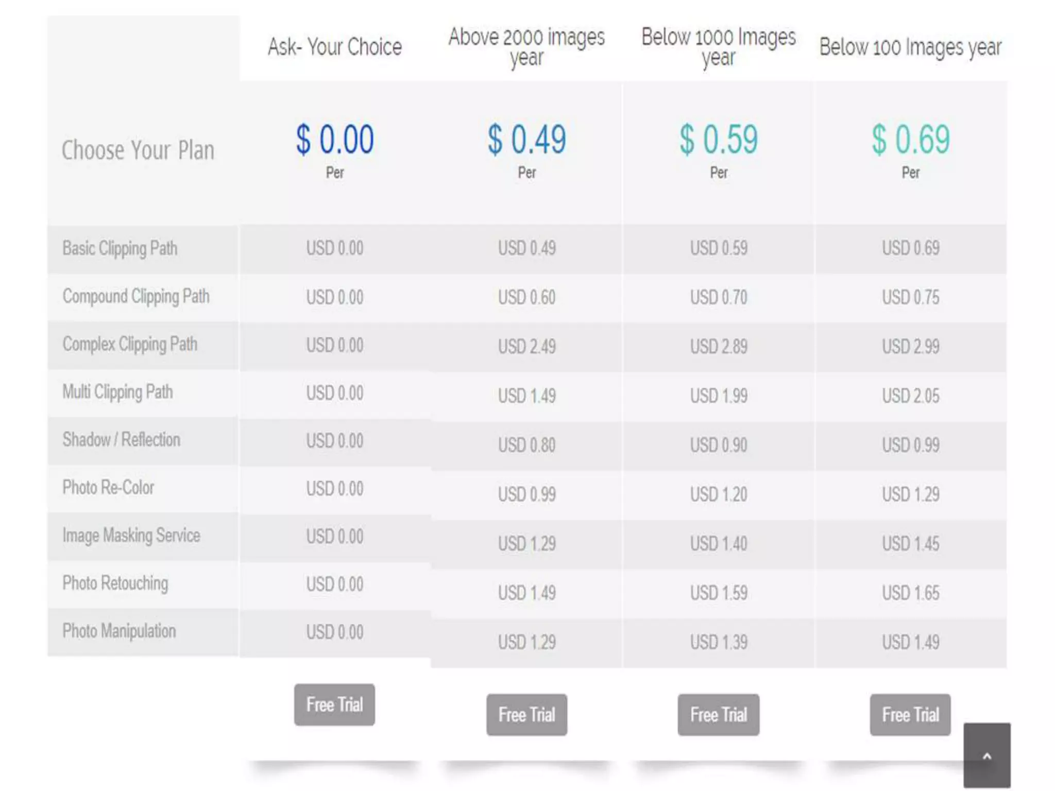
Task: Select the Ask- Your Choice plan header
Action: (x=335, y=47)
